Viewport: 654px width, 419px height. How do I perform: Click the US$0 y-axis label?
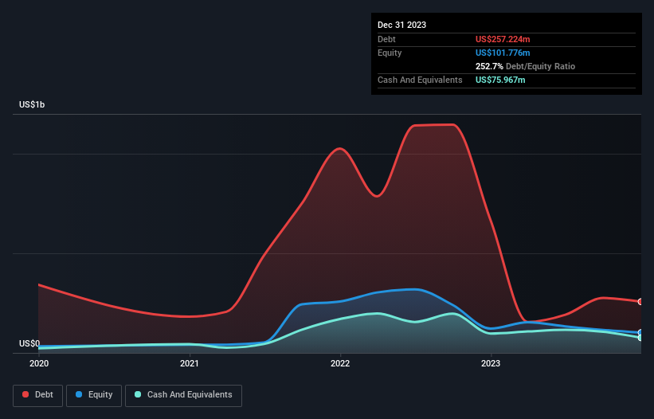tap(29, 343)
